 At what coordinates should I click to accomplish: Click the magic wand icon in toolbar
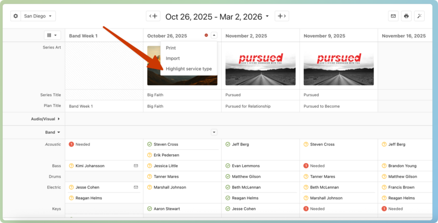pos(419,16)
